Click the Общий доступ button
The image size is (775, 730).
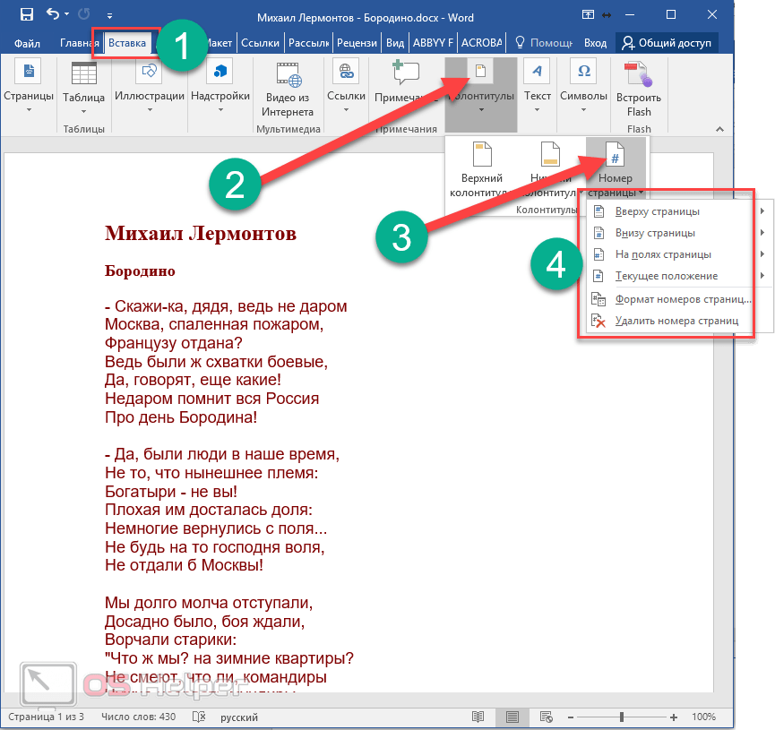click(667, 43)
